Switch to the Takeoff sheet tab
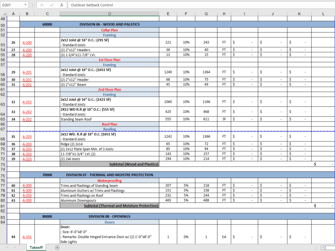The width and height of the screenshot is (335, 251). [36, 247]
